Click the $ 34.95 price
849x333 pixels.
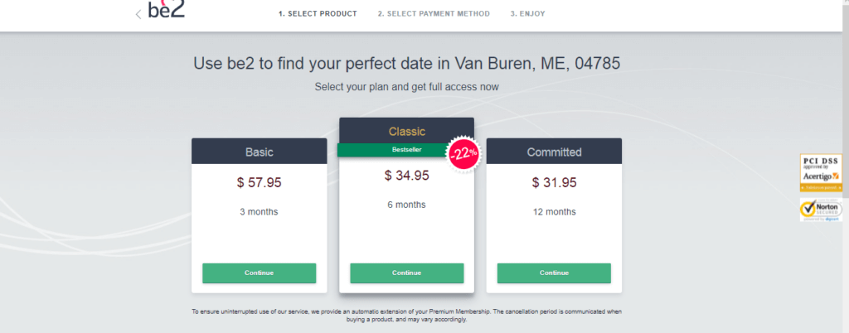406,176
